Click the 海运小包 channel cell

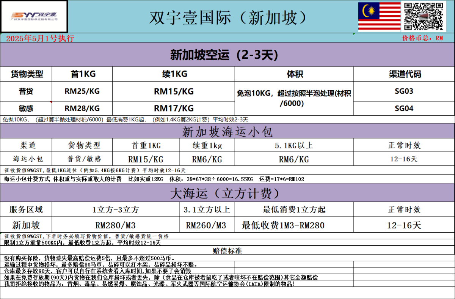(x=26, y=159)
